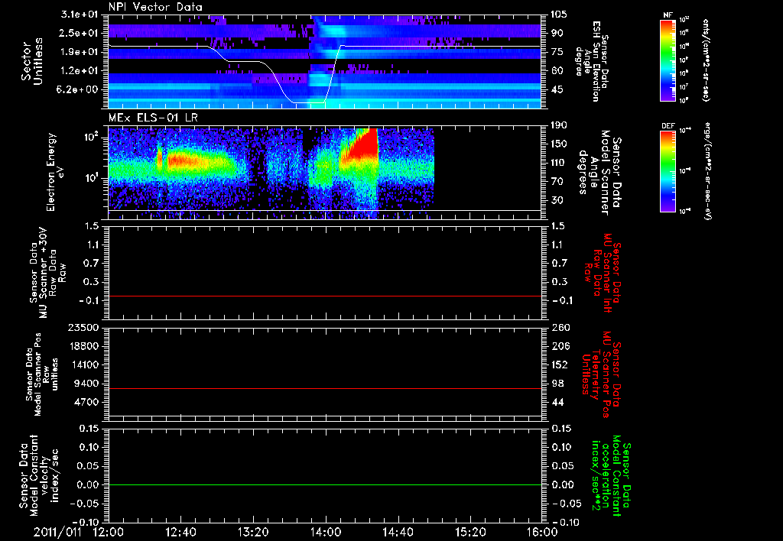The image size is (783, 541).
Task: Click the red line in MU Scanner Raw plot
Action: click(x=325, y=296)
